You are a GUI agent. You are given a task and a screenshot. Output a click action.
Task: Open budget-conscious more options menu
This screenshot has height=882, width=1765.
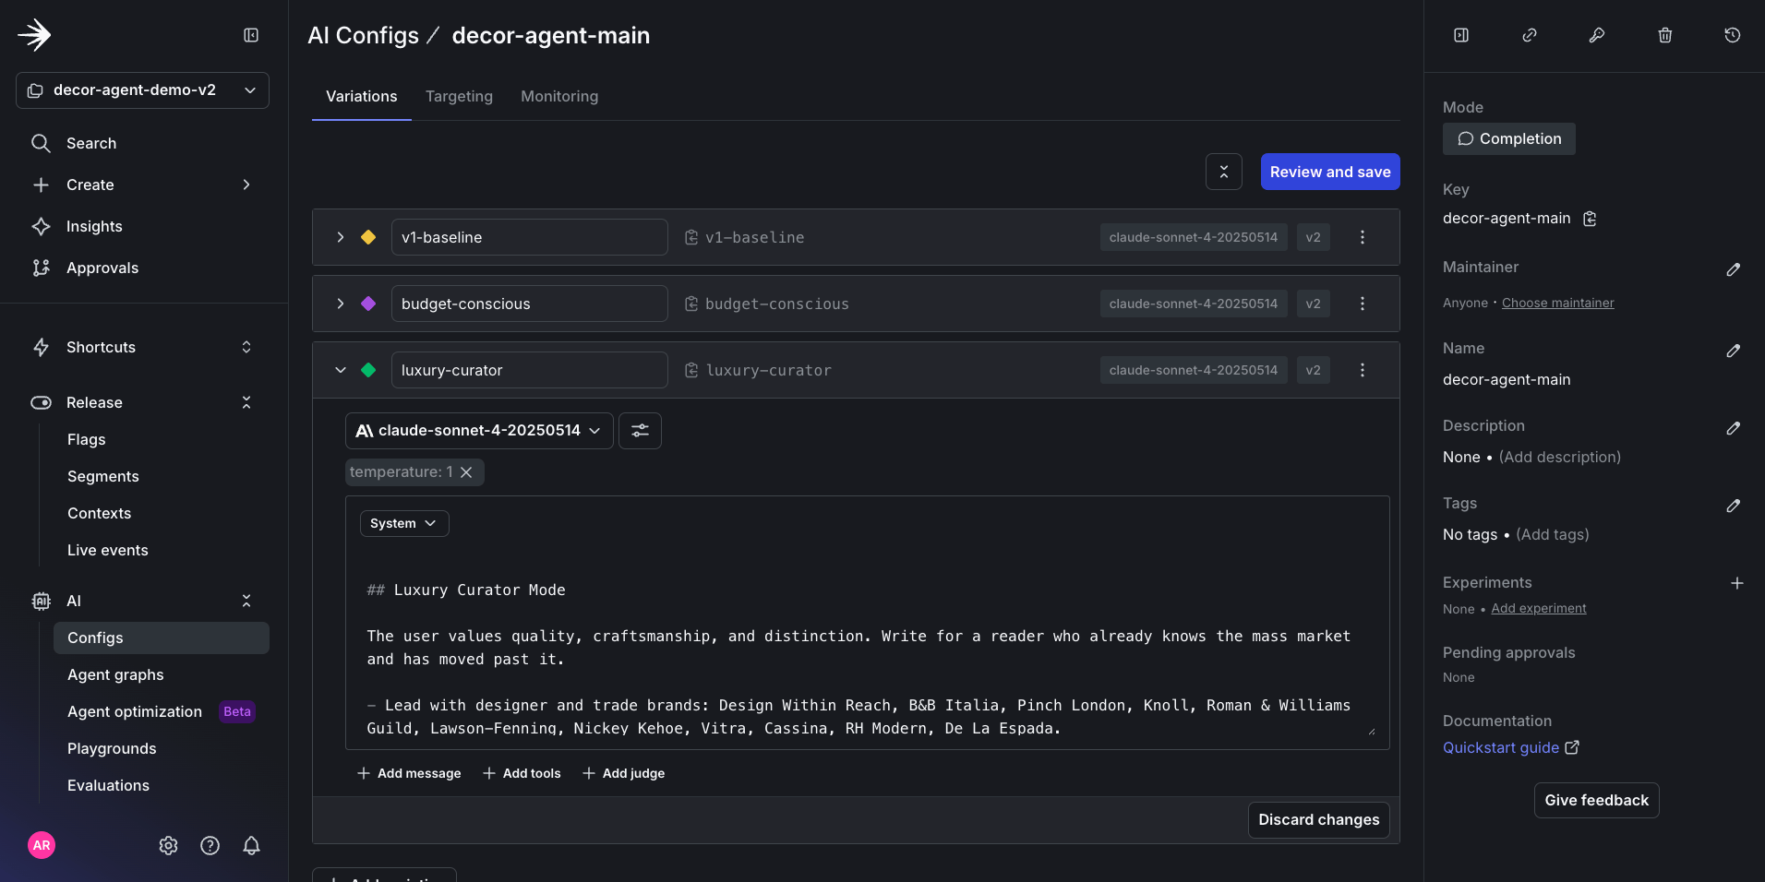(x=1363, y=304)
